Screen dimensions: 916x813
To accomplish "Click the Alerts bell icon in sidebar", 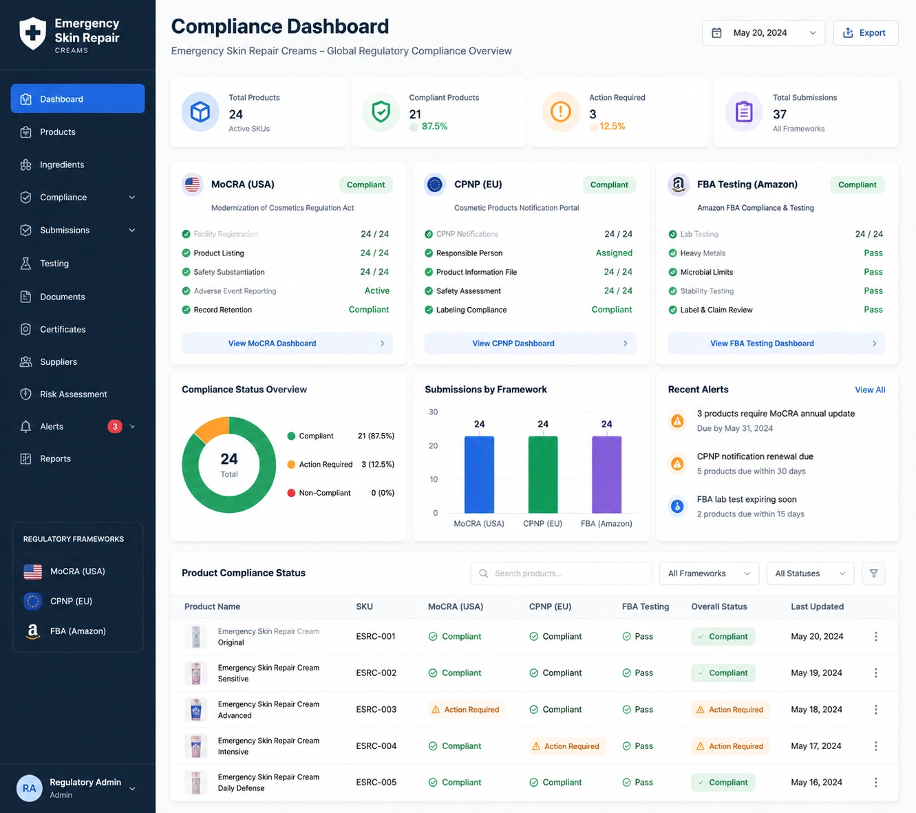I will coord(25,427).
